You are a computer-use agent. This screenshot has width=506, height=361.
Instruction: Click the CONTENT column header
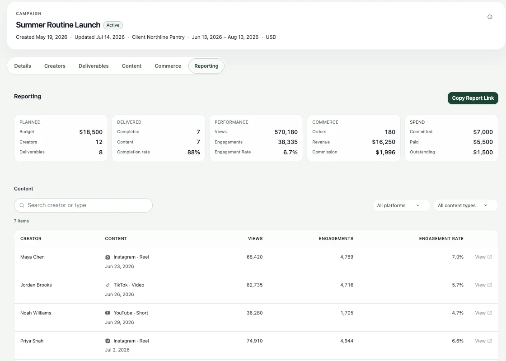tap(116, 239)
